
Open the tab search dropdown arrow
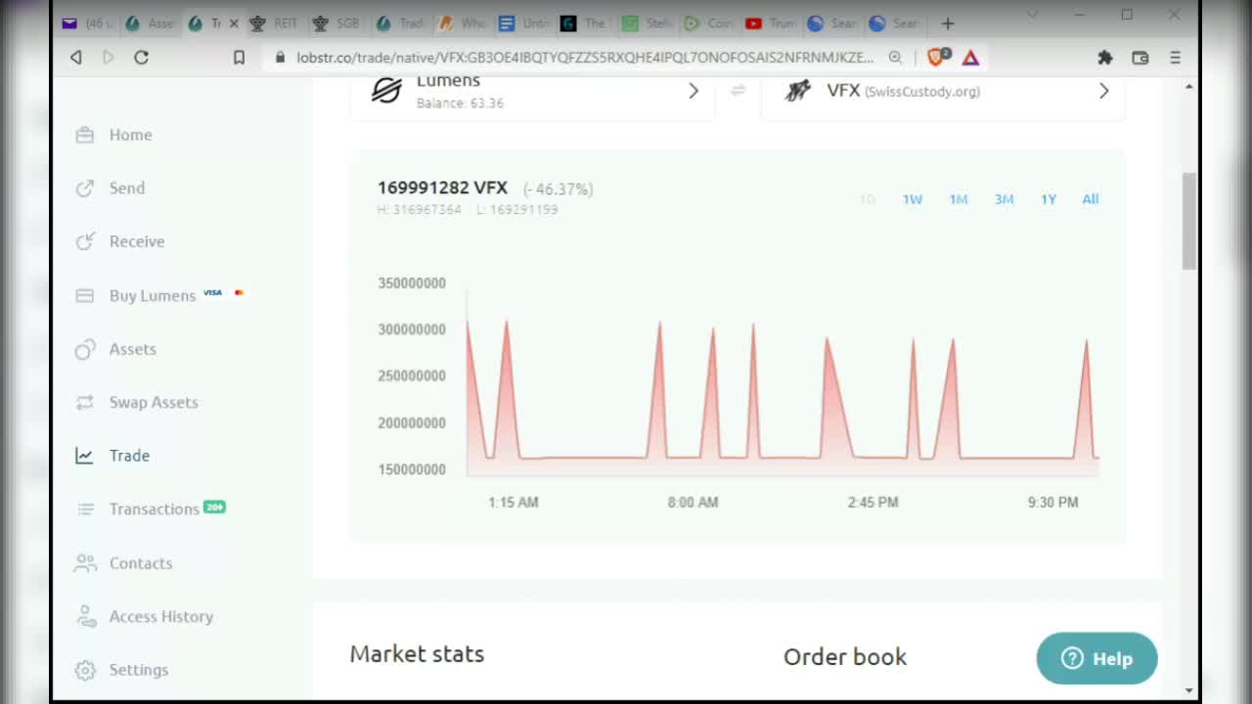click(1034, 15)
